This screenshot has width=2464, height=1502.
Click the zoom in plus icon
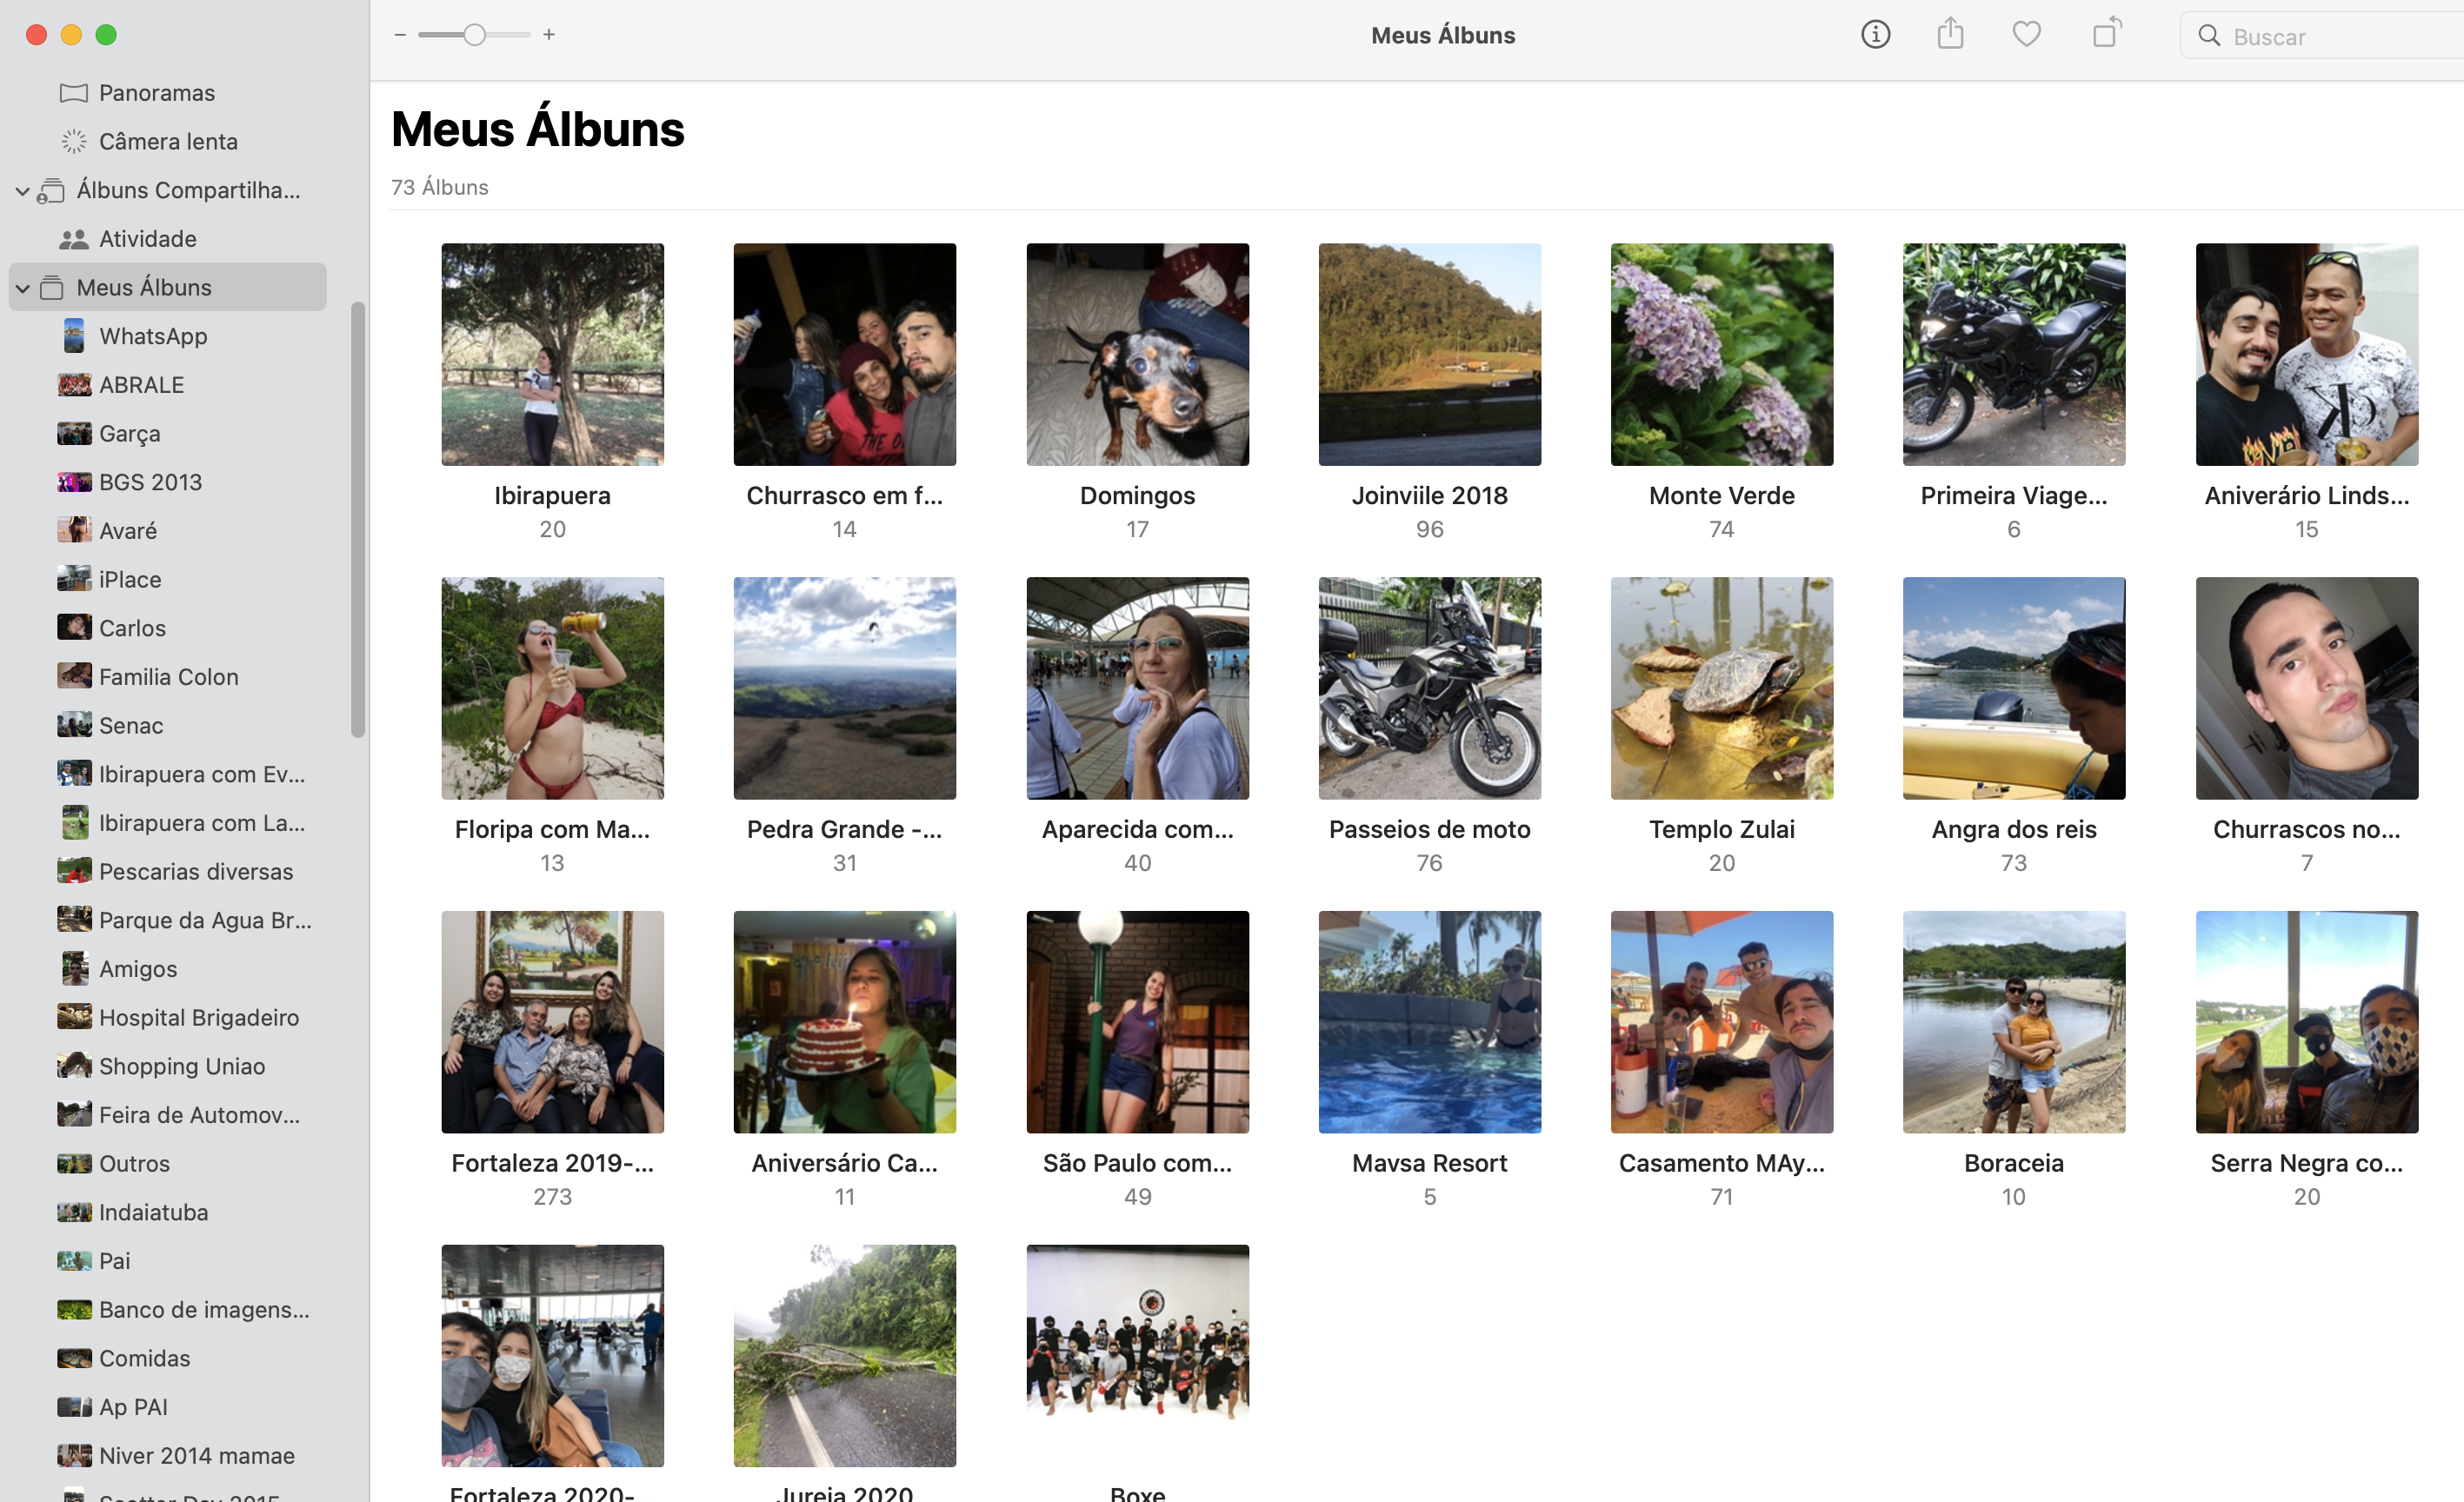click(x=549, y=35)
